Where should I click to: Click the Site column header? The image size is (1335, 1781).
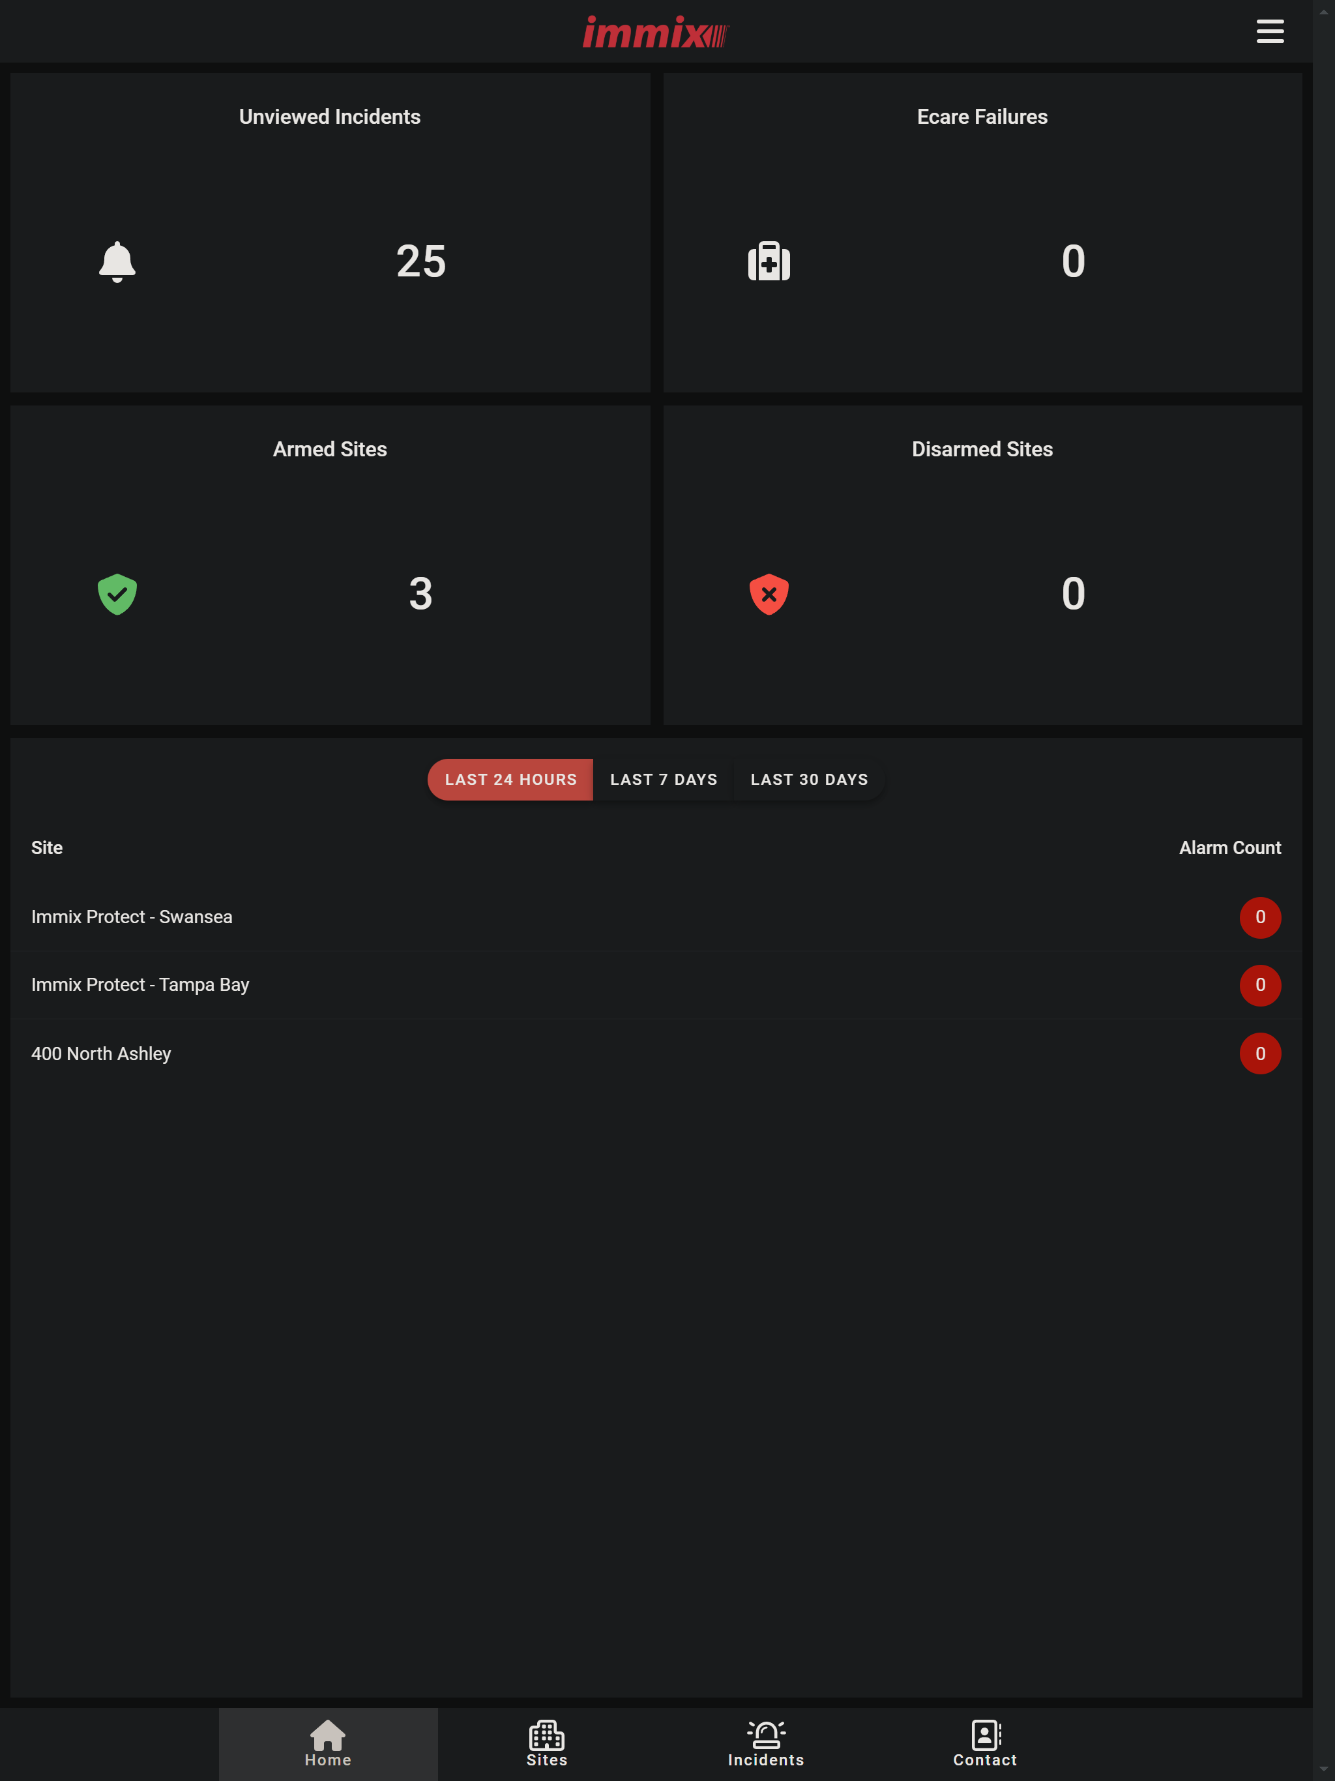(x=47, y=848)
